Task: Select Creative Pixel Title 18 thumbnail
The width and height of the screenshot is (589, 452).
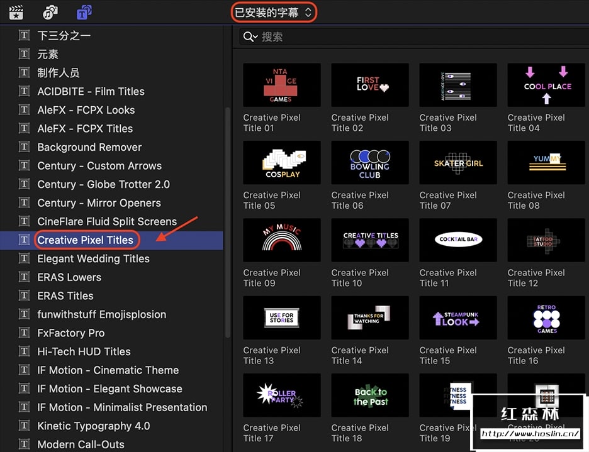Action: 370,395
